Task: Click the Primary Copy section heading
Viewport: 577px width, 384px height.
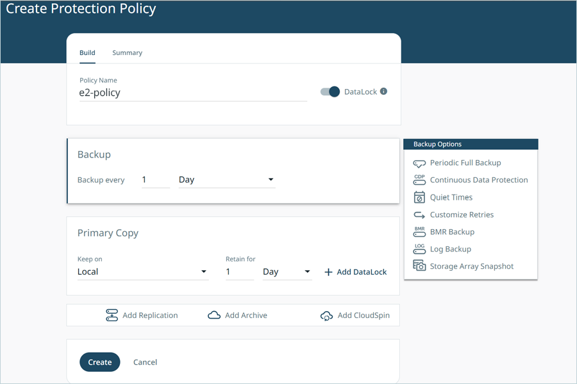Action: coord(108,234)
